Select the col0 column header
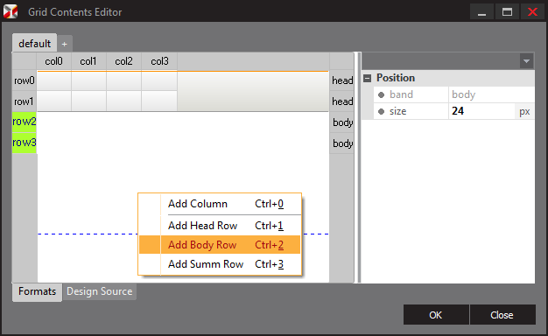The image size is (548, 336). click(x=53, y=61)
